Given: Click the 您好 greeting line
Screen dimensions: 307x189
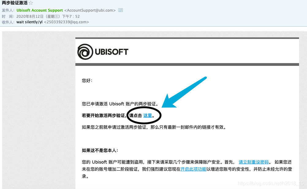Looking at the screenshot, I should point(87,81).
